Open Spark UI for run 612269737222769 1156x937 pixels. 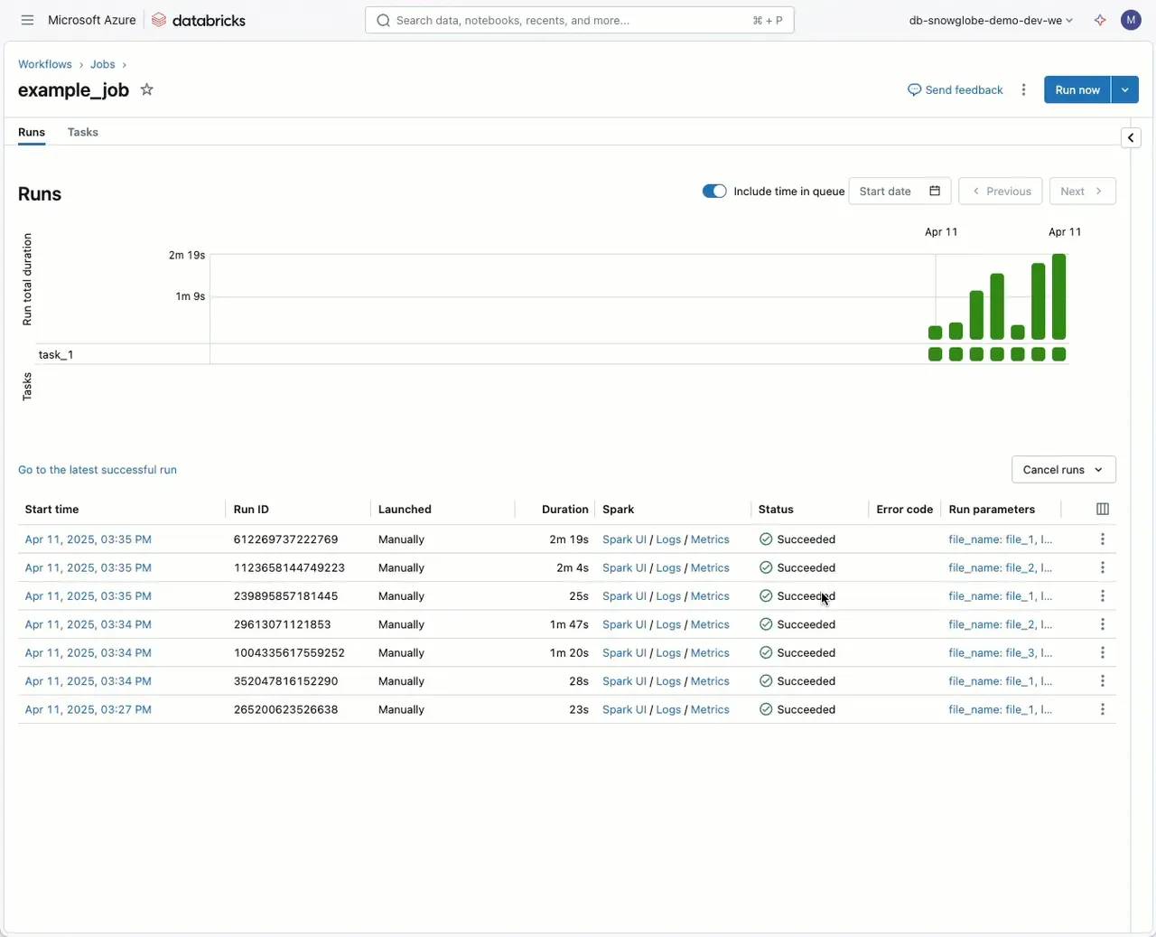click(624, 539)
